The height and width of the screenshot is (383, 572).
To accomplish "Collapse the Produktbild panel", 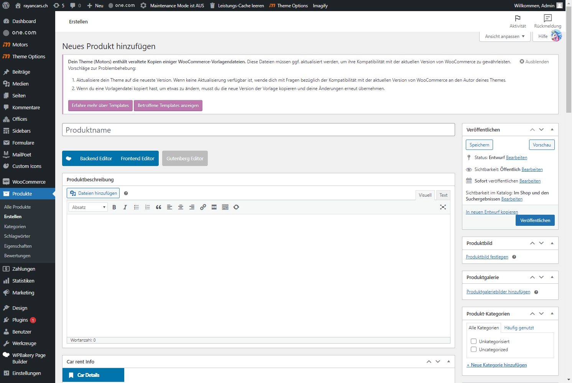I will pyautogui.click(x=552, y=243).
